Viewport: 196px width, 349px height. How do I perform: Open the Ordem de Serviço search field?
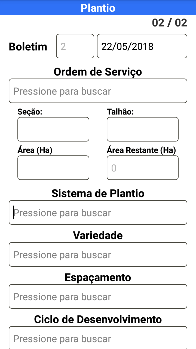[x=98, y=91]
